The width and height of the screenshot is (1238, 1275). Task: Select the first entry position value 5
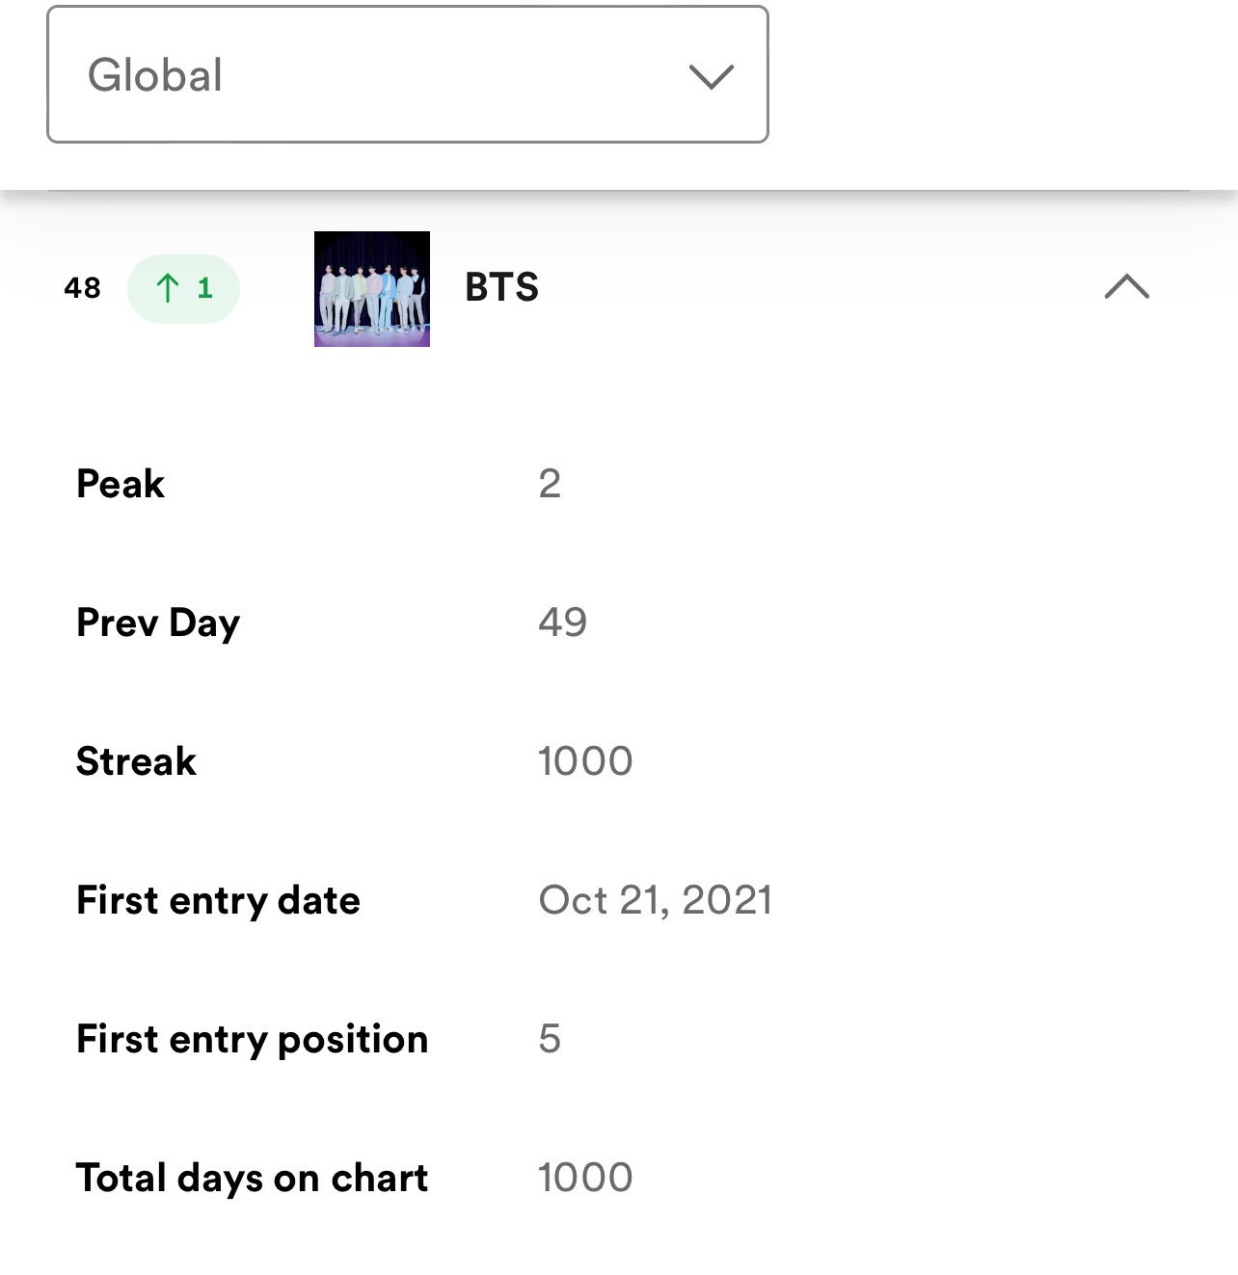[x=550, y=1039]
